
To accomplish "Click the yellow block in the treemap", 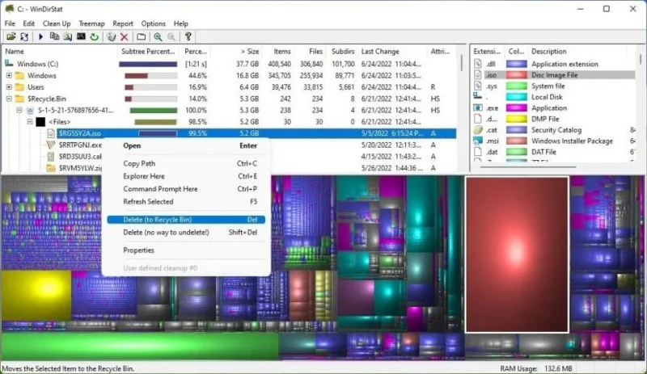I will point(36,295).
